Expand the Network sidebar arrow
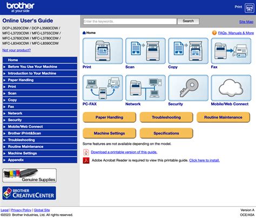This screenshot has width=256, height=218. tap(4, 114)
